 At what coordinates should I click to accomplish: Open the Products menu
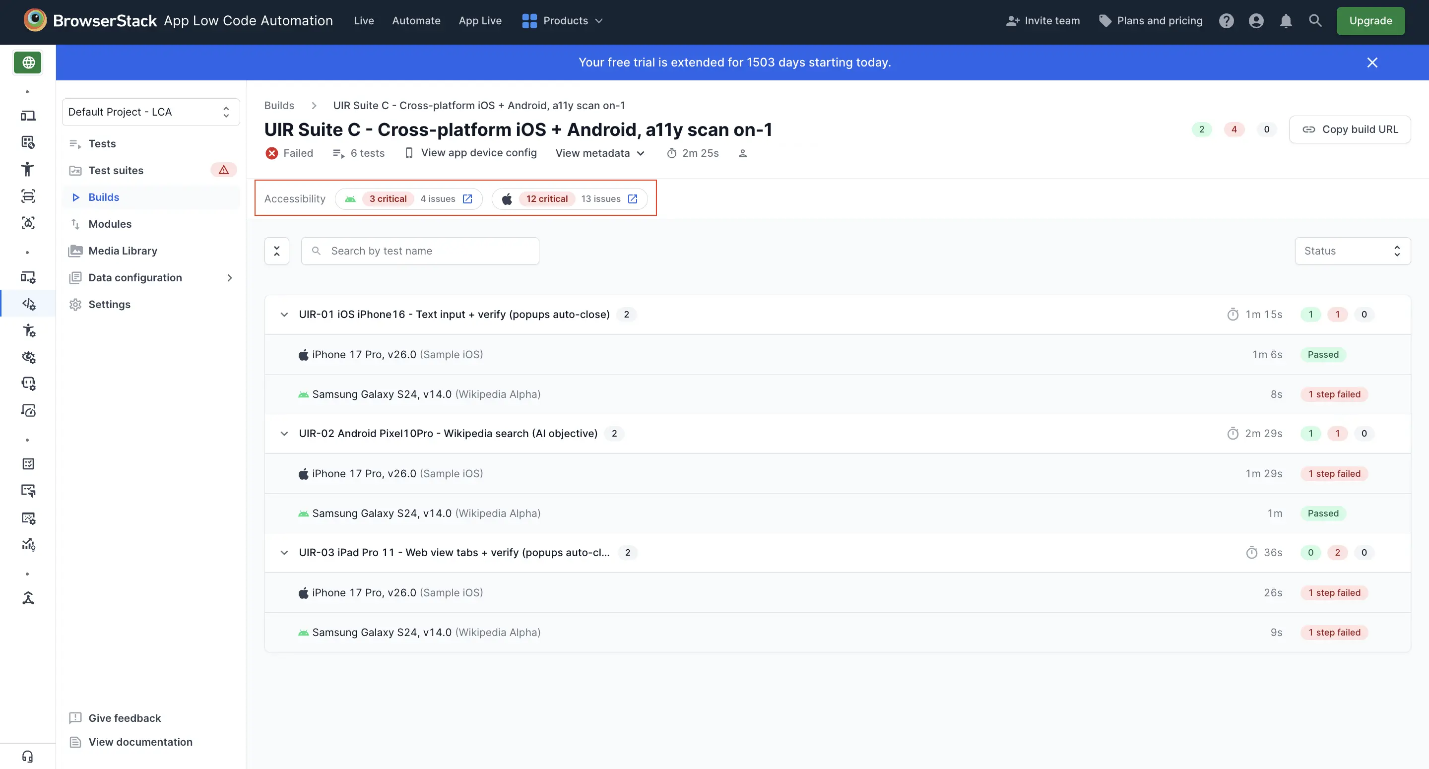(x=563, y=20)
